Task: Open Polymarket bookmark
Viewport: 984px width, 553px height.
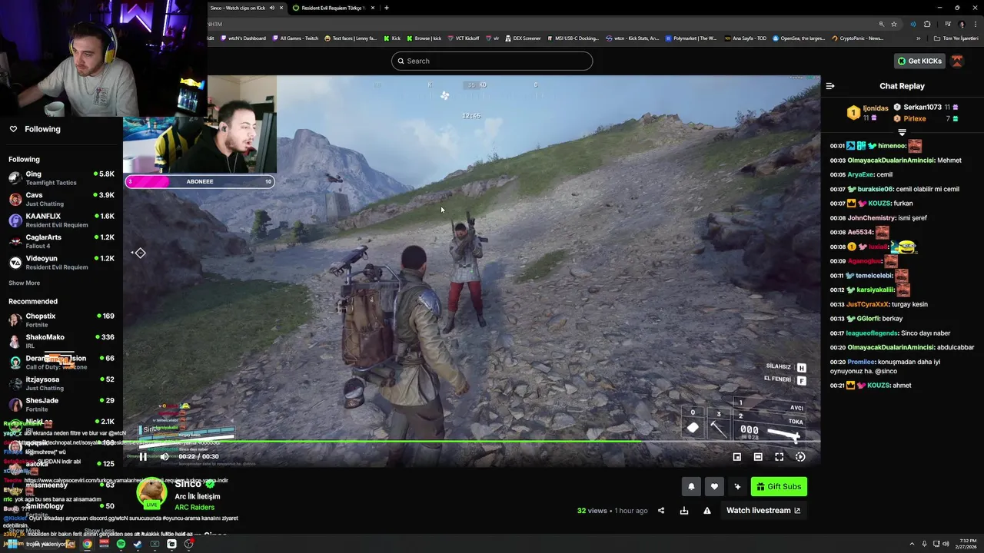Action: 691,38
